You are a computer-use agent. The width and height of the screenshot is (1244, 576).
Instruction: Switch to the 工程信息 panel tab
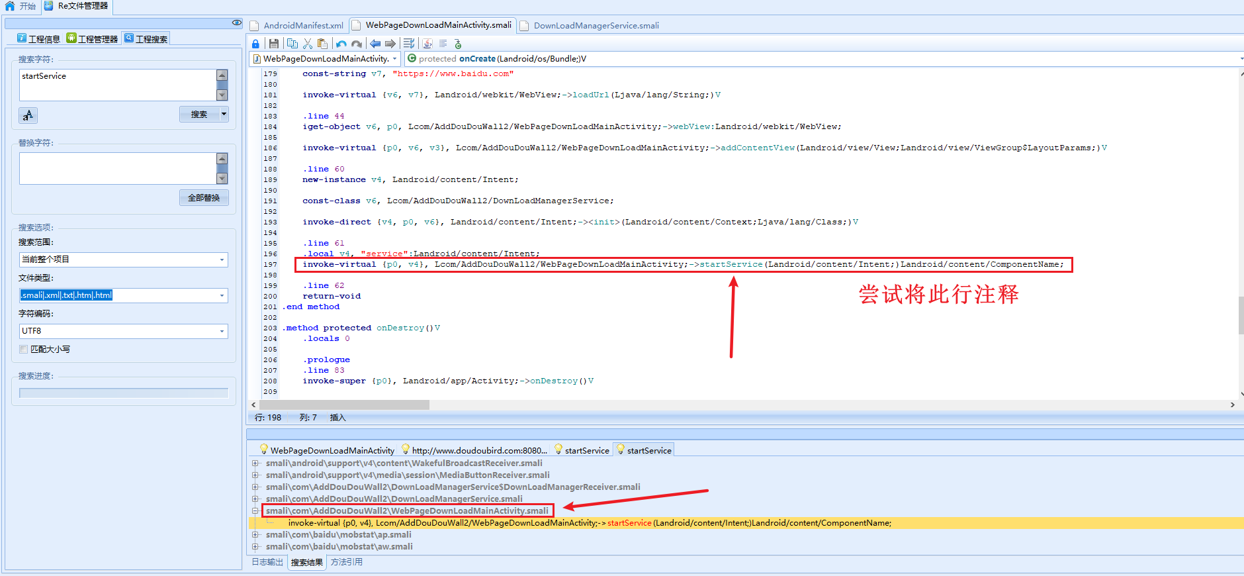38,39
